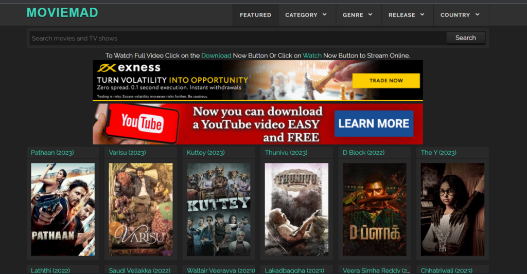Viewport: 527px width, 274px height.
Task: Open Waltair Veerayya (2023) title link
Action: [221, 270]
